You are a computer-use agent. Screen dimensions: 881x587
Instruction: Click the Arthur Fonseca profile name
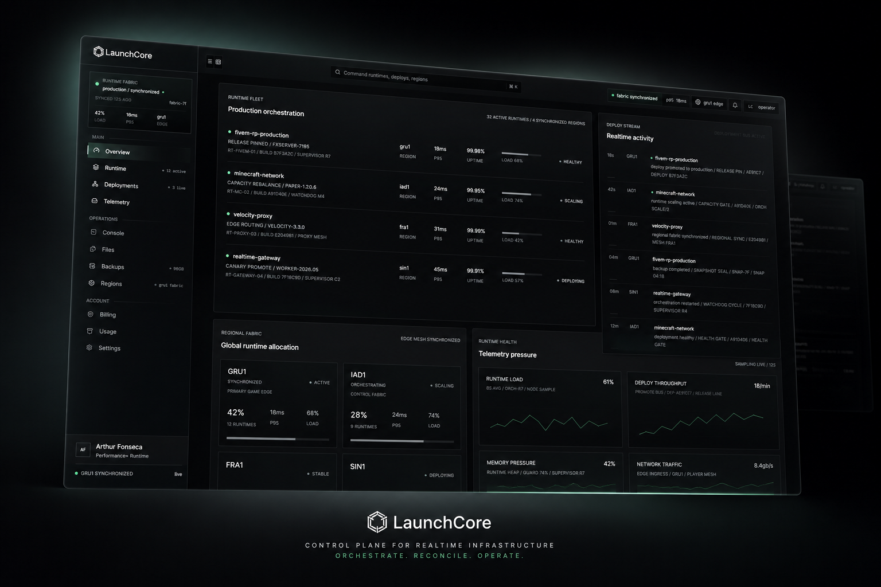pyautogui.click(x=119, y=447)
